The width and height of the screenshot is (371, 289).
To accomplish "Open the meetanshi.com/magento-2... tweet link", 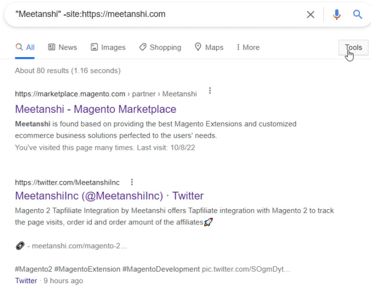I will (79, 246).
